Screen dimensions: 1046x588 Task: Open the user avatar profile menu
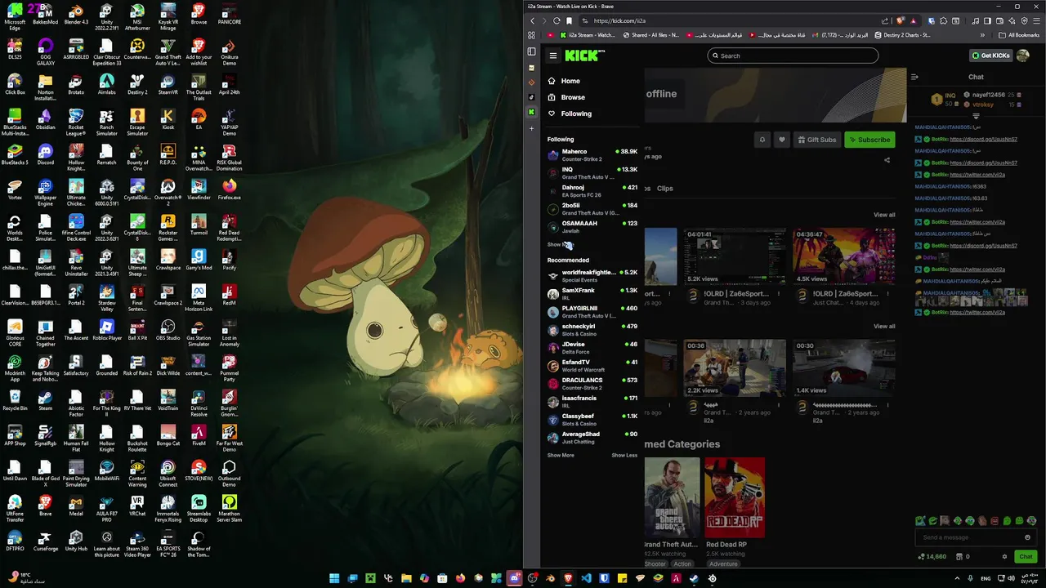tap(1023, 56)
